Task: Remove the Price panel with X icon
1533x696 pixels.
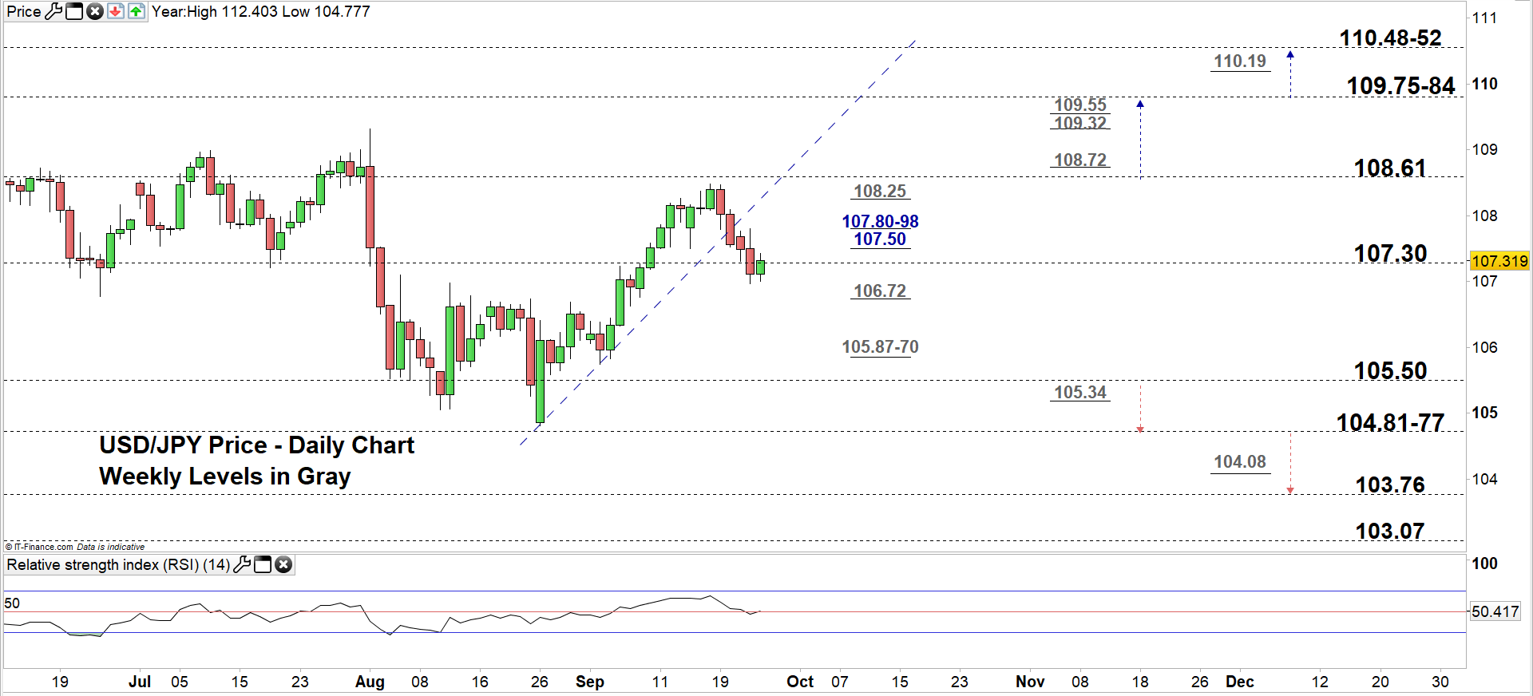Action: pos(95,11)
